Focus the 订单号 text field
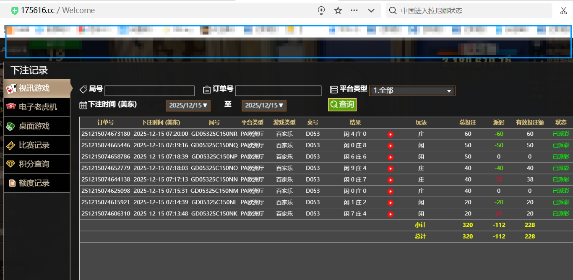Image resolution: width=573 pixels, height=280 pixels. (278, 91)
